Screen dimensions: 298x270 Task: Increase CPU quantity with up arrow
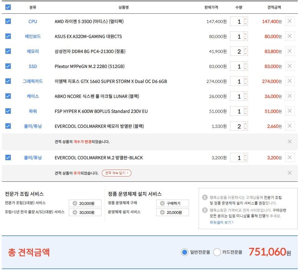[x=246, y=19]
